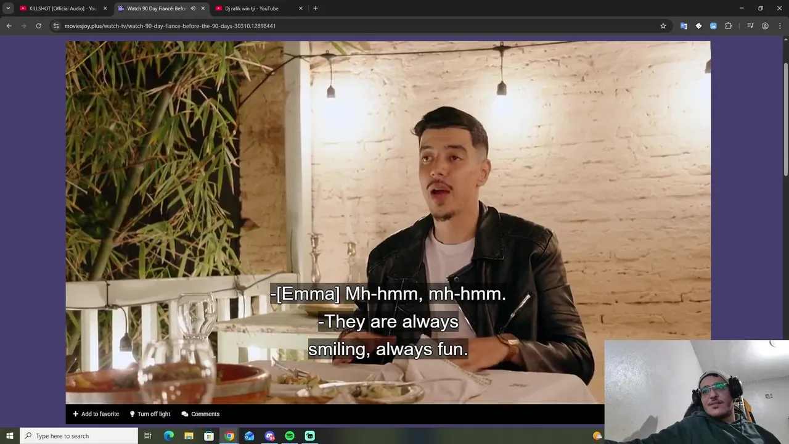Open Spotify from the taskbar
Viewport: 789px width, 444px height.
(x=290, y=436)
